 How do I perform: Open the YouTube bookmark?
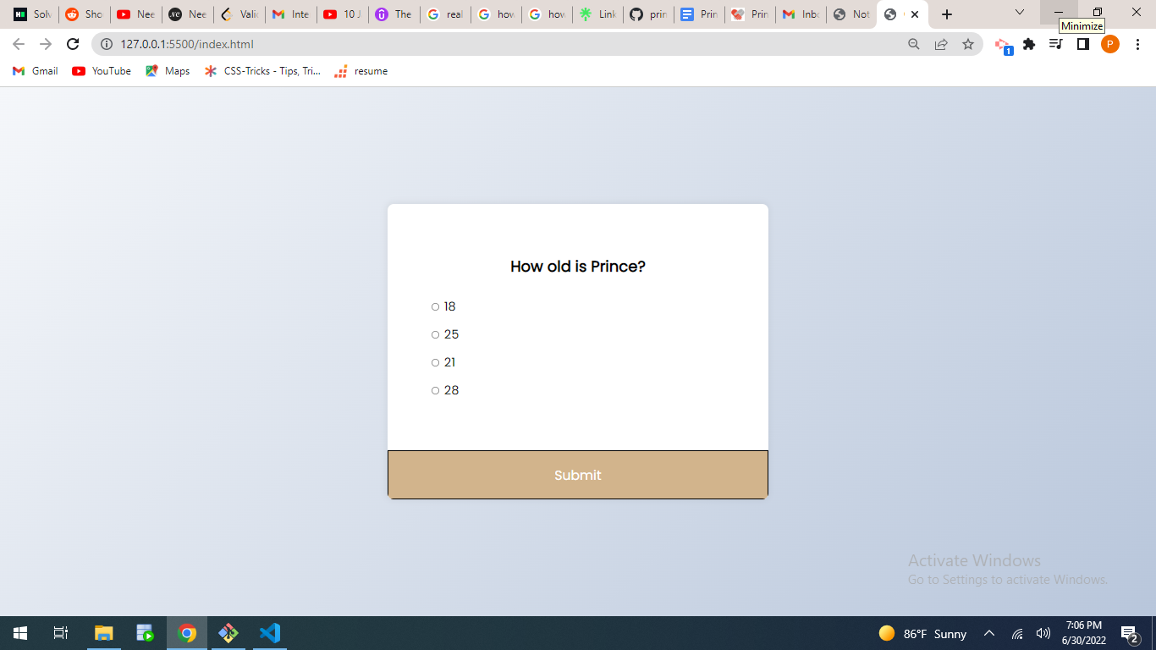(x=102, y=71)
